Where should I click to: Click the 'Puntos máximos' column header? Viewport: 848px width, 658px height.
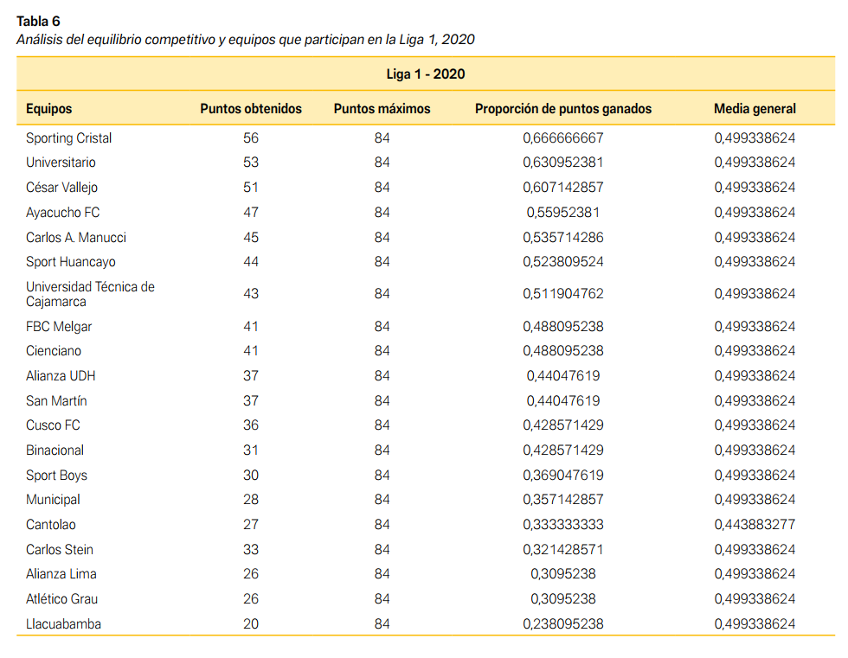[x=382, y=109]
